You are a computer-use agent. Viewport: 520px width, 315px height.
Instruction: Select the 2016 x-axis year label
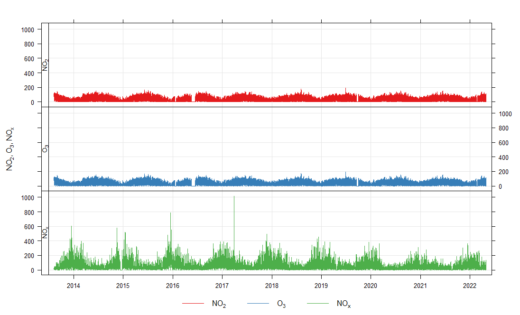(x=172, y=286)
